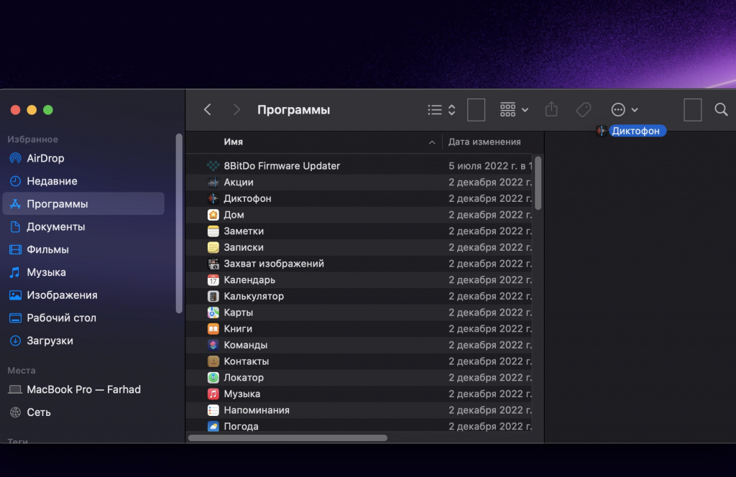The height and width of the screenshot is (477, 736).
Task: Expand the grouping options dropdown
Action: pos(514,110)
